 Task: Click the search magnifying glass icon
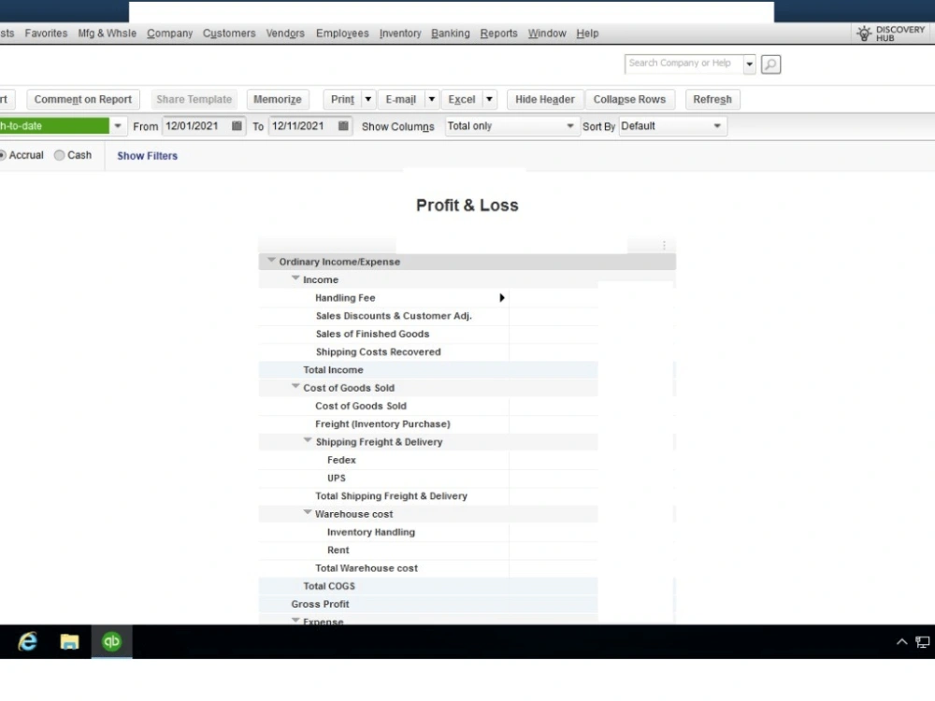(x=770, y=64)
